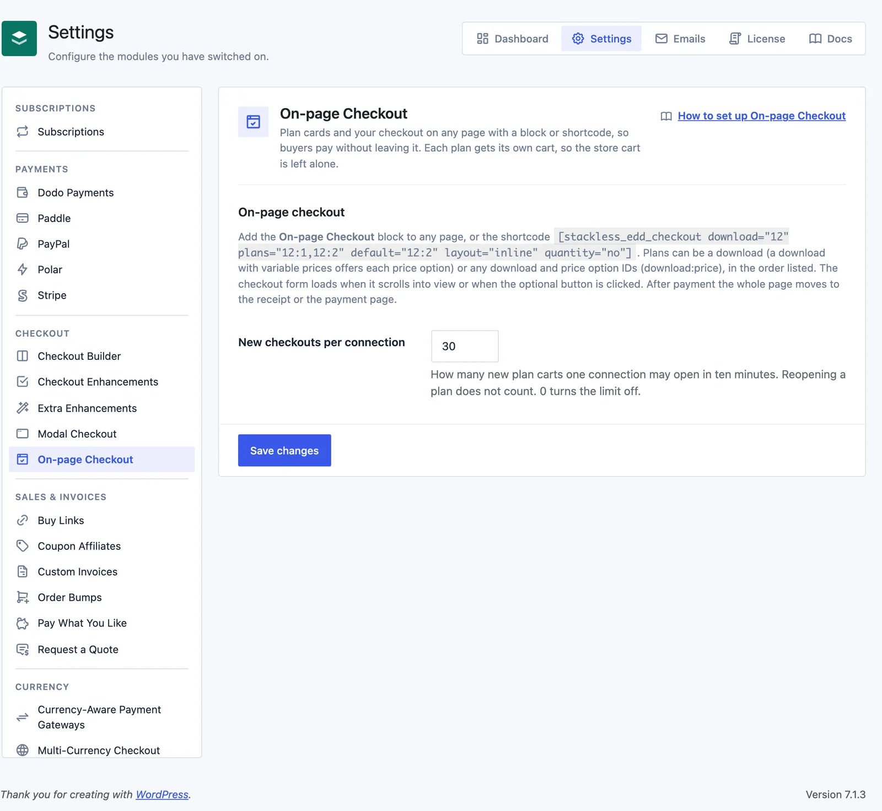Click the Request a Quote icon
This screenshot has width=882, height=811.
(x=23, y=650)
